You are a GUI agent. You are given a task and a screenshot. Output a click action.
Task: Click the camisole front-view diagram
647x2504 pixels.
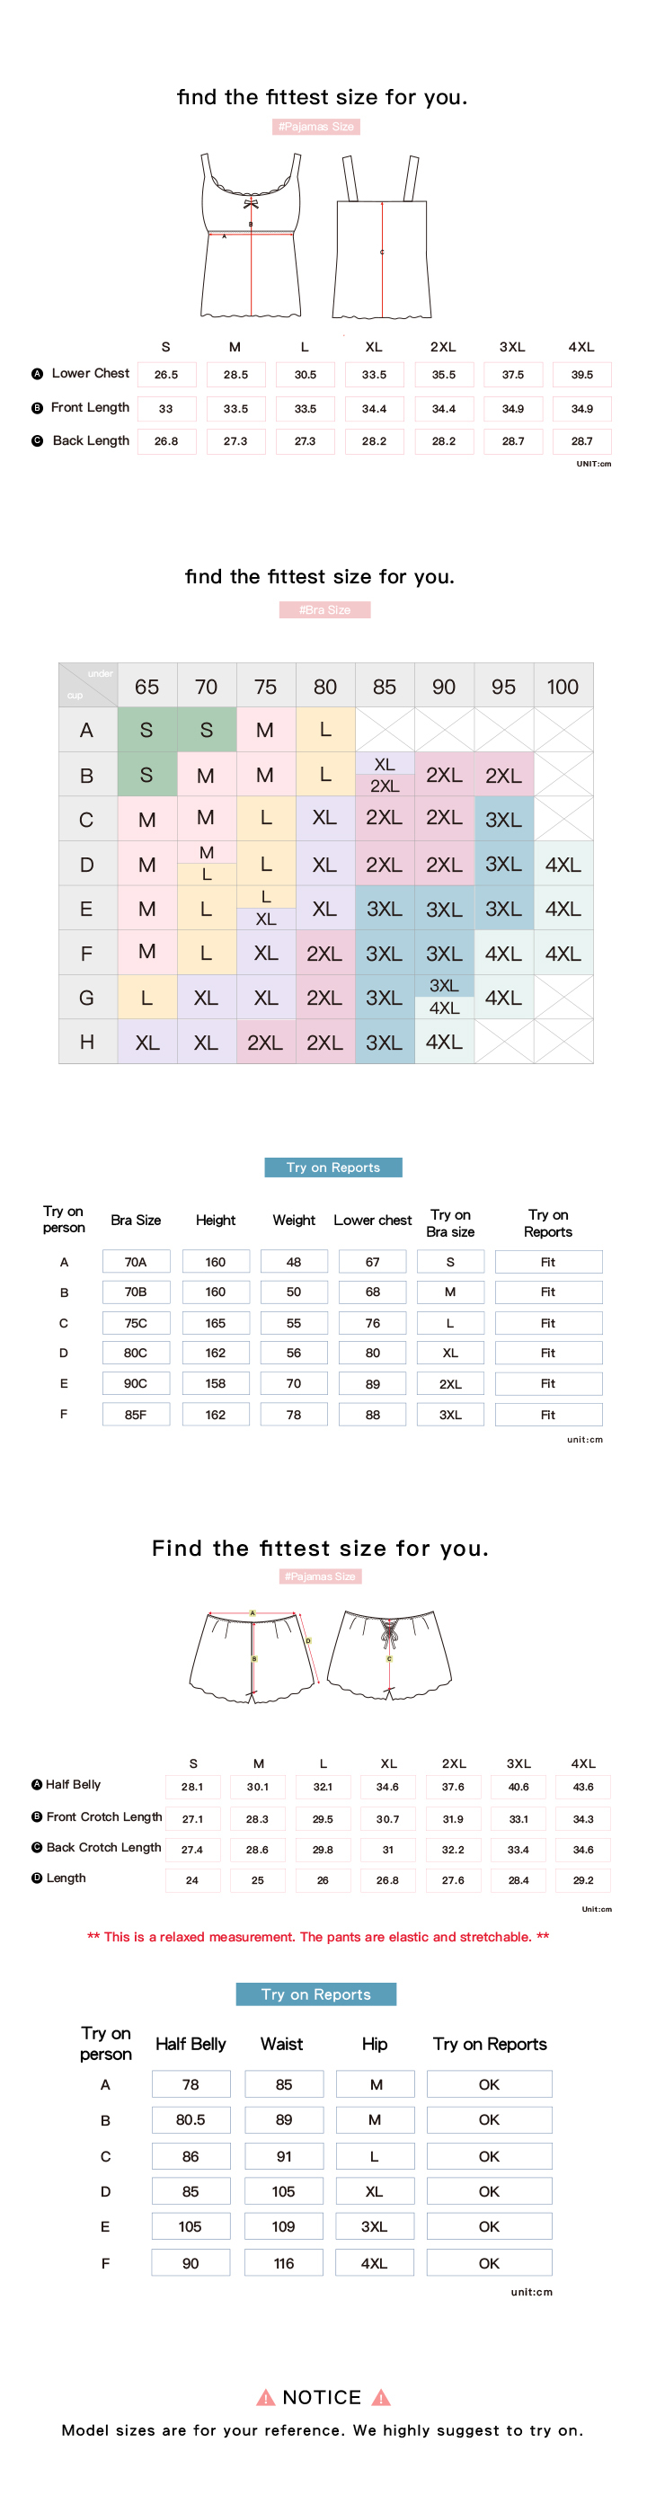pyautogui.click(x=251, y=236)
